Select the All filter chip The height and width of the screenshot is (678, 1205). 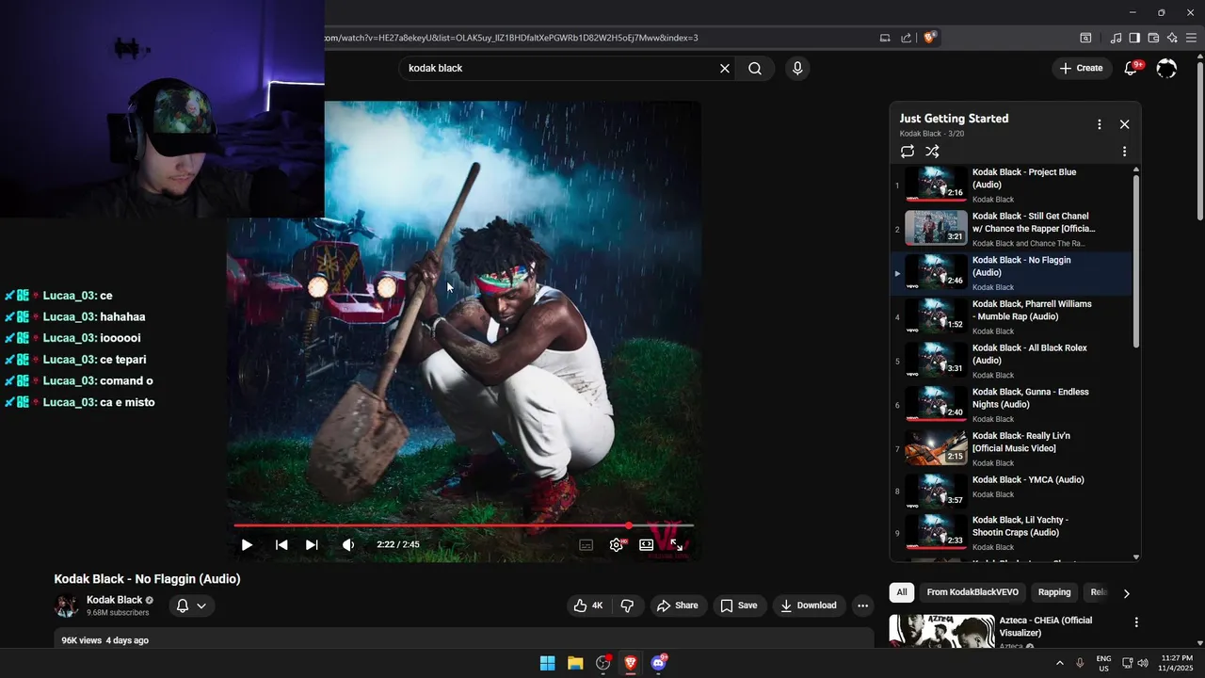pyautogui.click(x=901, y=592)
